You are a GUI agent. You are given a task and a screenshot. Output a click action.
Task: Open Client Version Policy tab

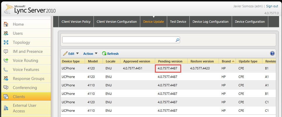[x=76, y=22]
